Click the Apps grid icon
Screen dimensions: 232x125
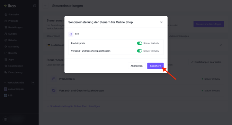pyautogui.click(x=6, y=60)
